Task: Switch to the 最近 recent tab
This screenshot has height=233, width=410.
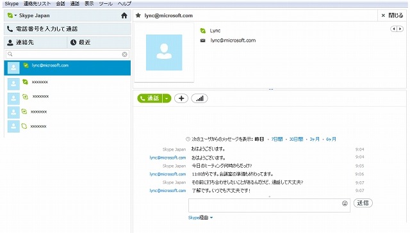Action: click(99, 42)
